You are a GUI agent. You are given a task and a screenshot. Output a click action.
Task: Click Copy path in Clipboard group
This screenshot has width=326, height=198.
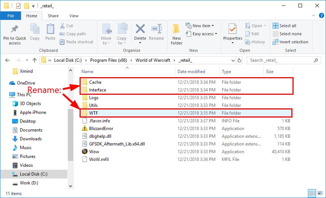pyautogui.click(x=73, y=34)
